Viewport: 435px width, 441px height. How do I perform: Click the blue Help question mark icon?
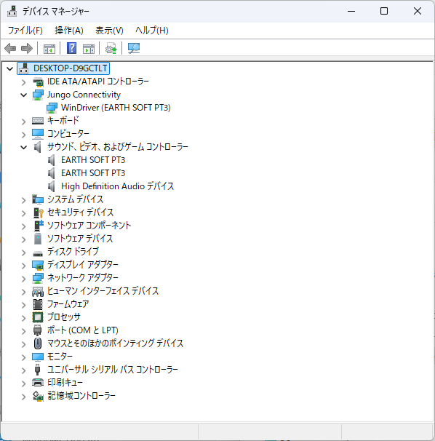[x=72, y=48]
